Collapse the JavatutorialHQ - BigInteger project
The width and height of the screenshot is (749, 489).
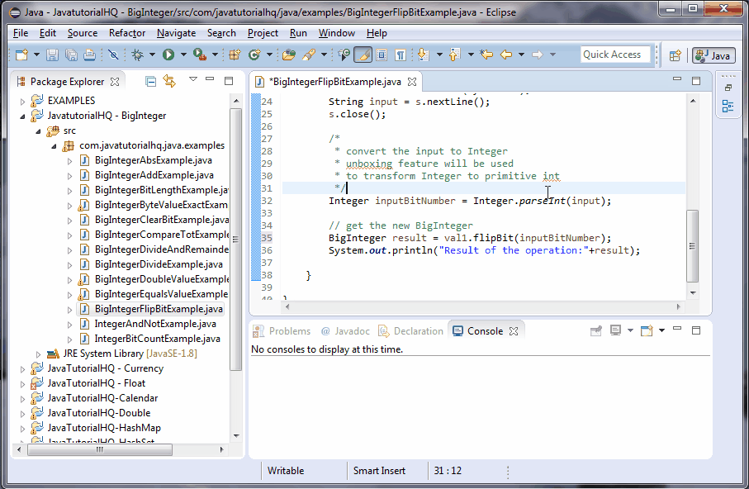pyautogui.click(x=21, y=115)
